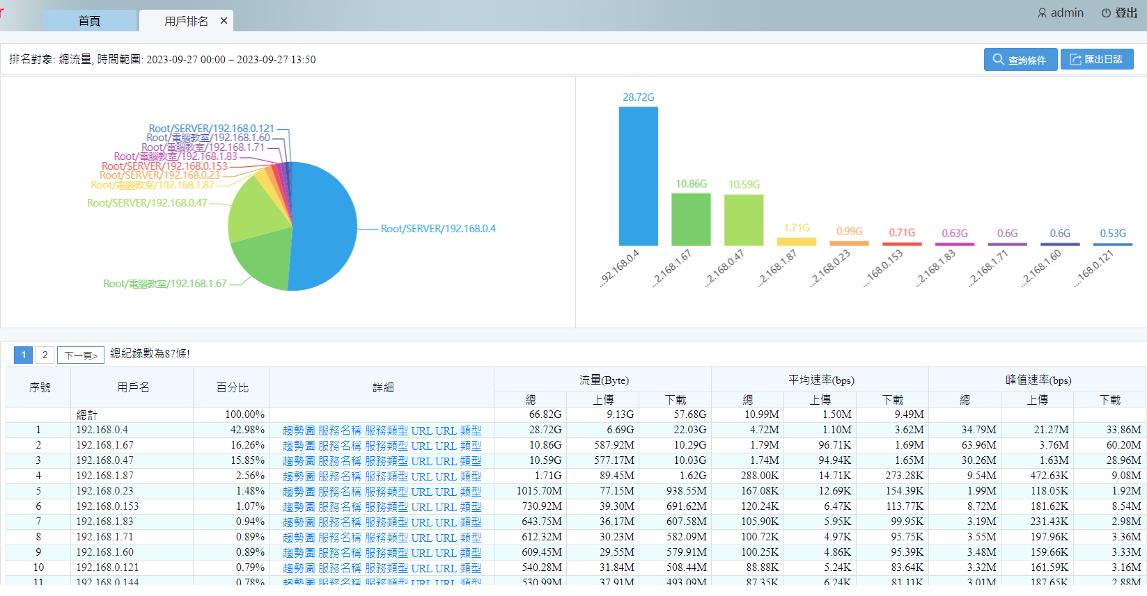1147x596 pixels.
Task: Click the light green 10.59G bar
Action: [744, 220]
